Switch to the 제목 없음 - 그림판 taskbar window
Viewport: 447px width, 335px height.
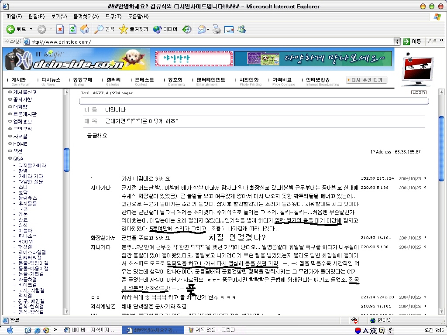(x=213, y=330)
